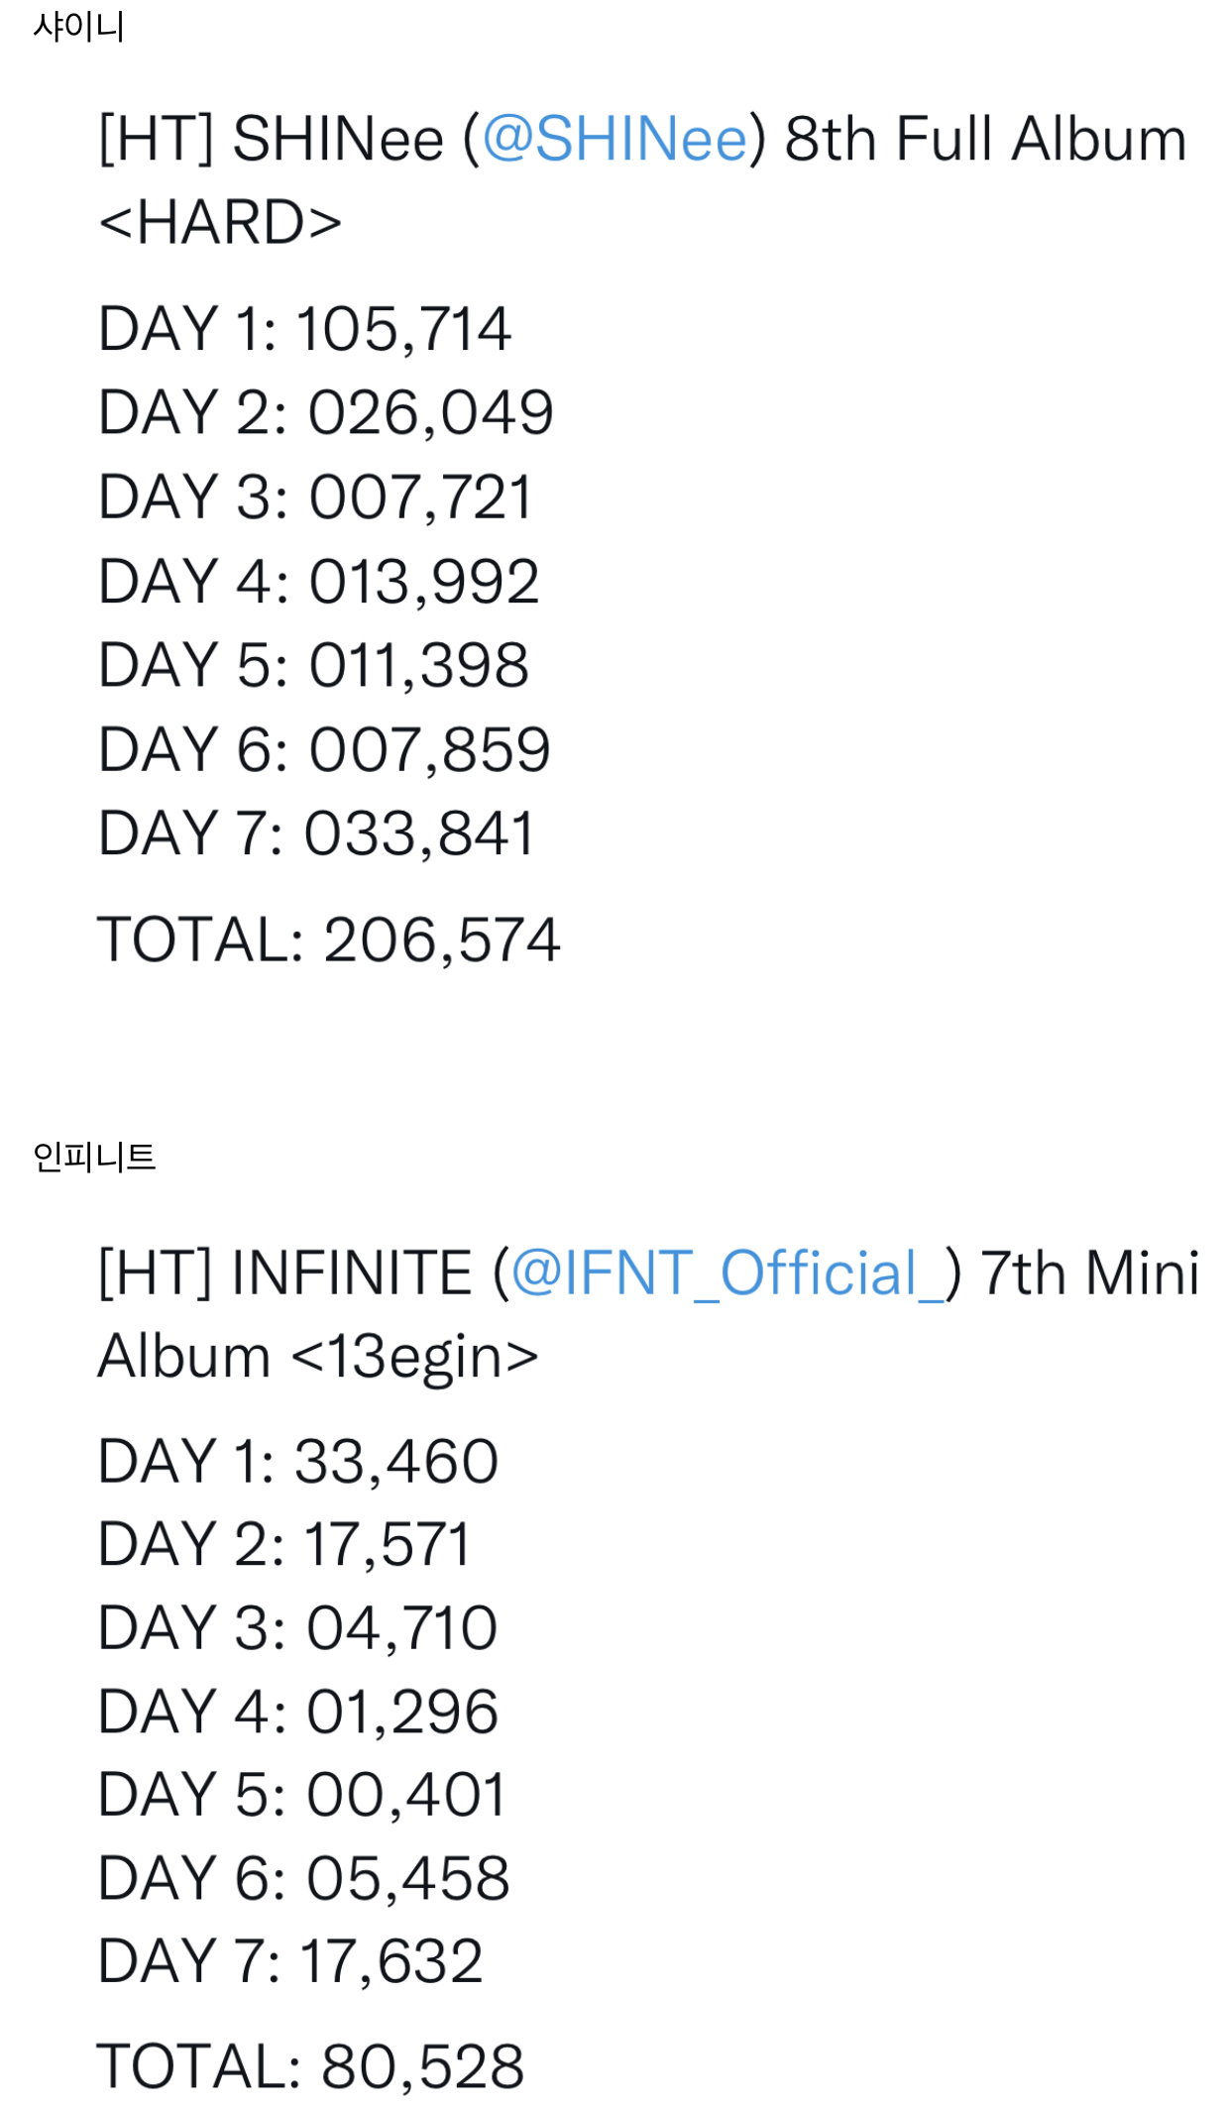
Task: Select the TOTAL: 206,574 text
Action: point(328,940)
